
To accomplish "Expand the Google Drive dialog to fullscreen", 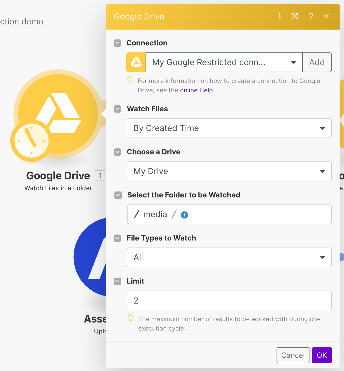I will (295, 16).
